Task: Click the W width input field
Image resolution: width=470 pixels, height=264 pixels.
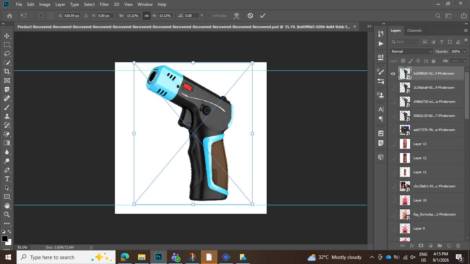Action: click(x=132, y=15)
